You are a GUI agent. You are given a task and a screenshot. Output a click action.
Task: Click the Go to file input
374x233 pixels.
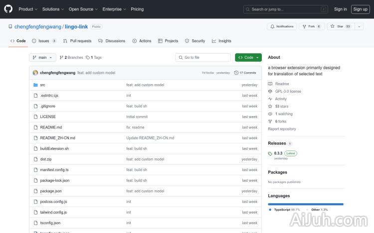(x=203, y=57)
